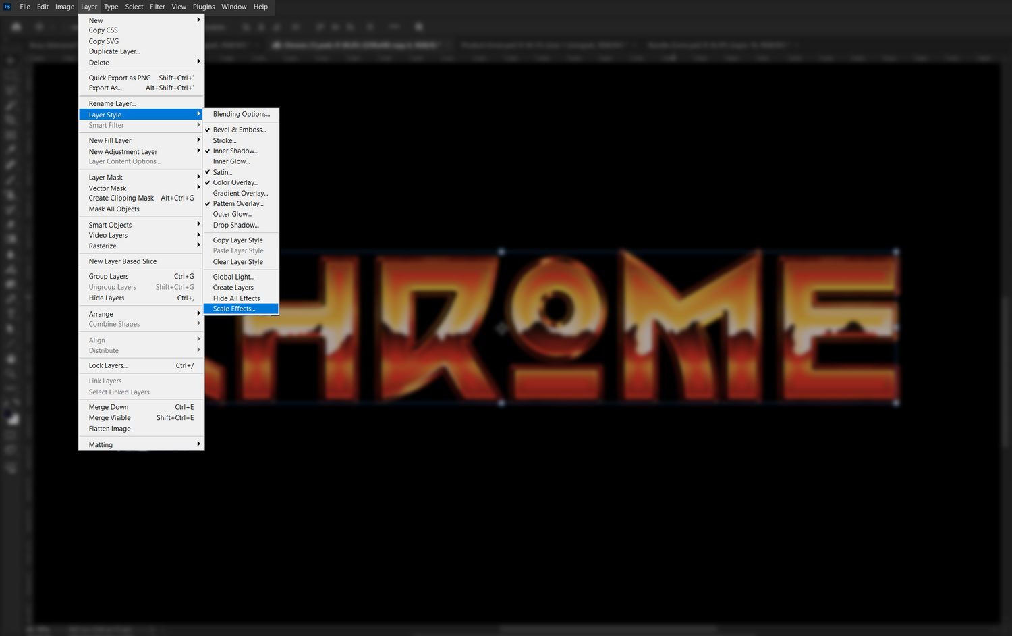Choose Duplicate Layer
1012x636 pixels.
point(115,51)
